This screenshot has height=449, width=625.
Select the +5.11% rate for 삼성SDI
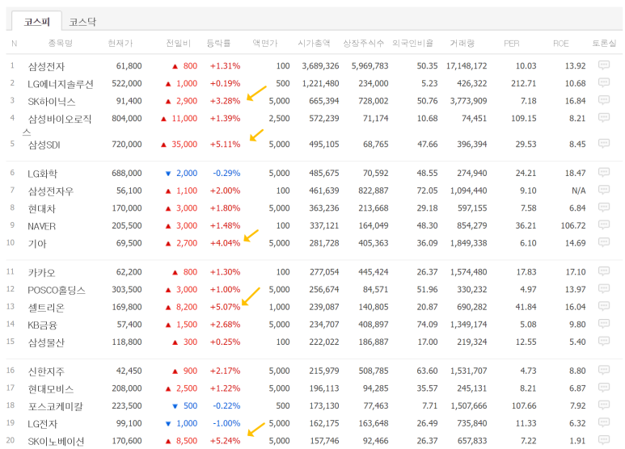point(226,144)
